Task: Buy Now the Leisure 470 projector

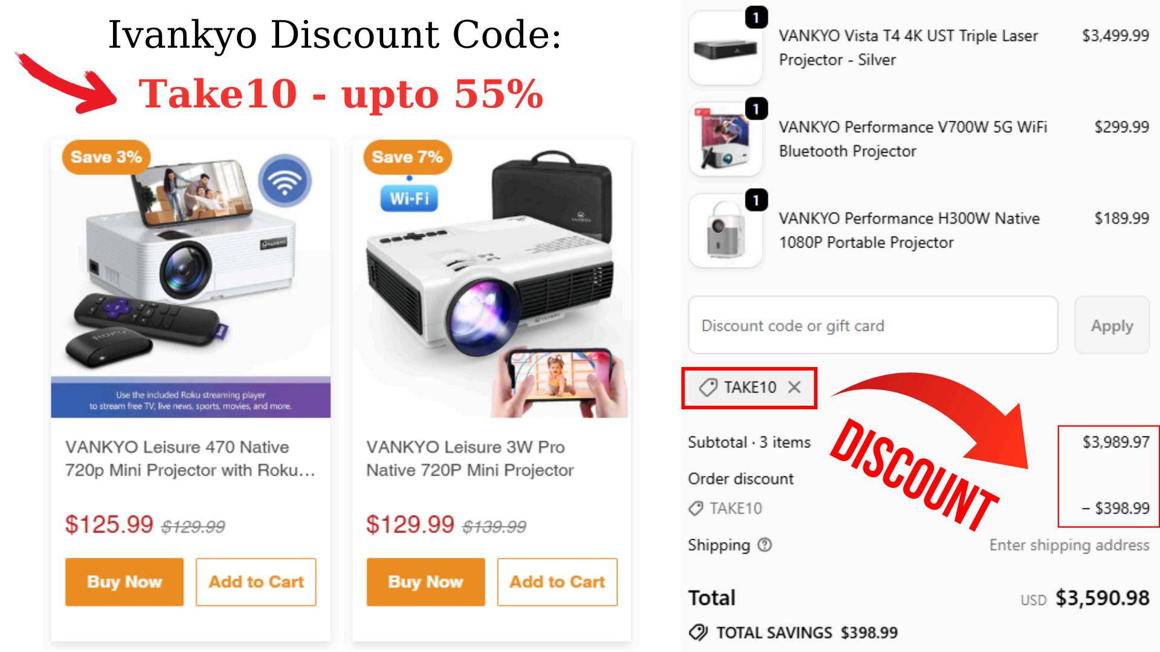Action: [124, 582]
